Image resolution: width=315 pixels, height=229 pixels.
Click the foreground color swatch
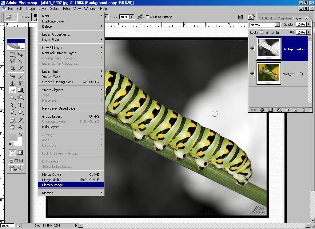pos(14,138)
